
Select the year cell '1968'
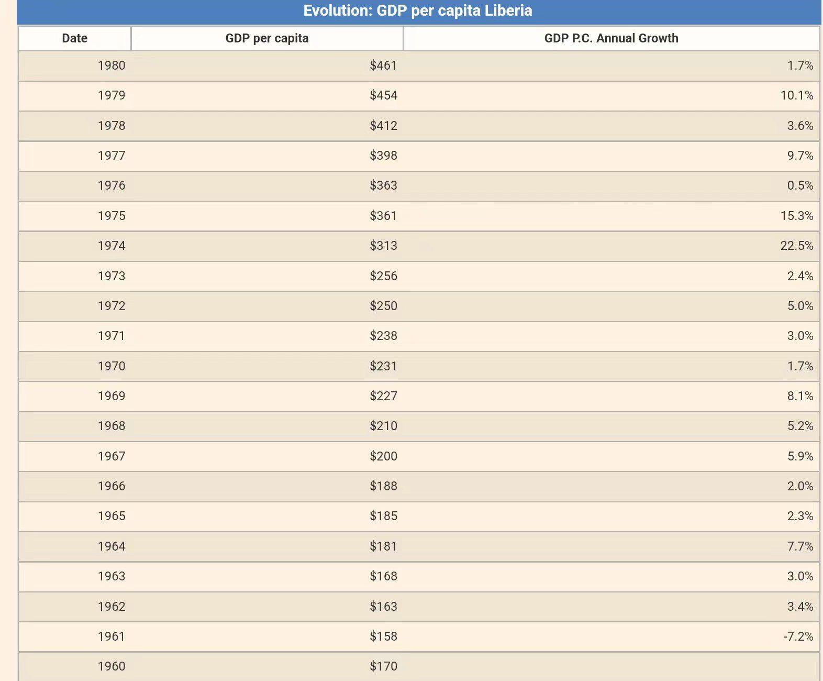tap(112, 426)
